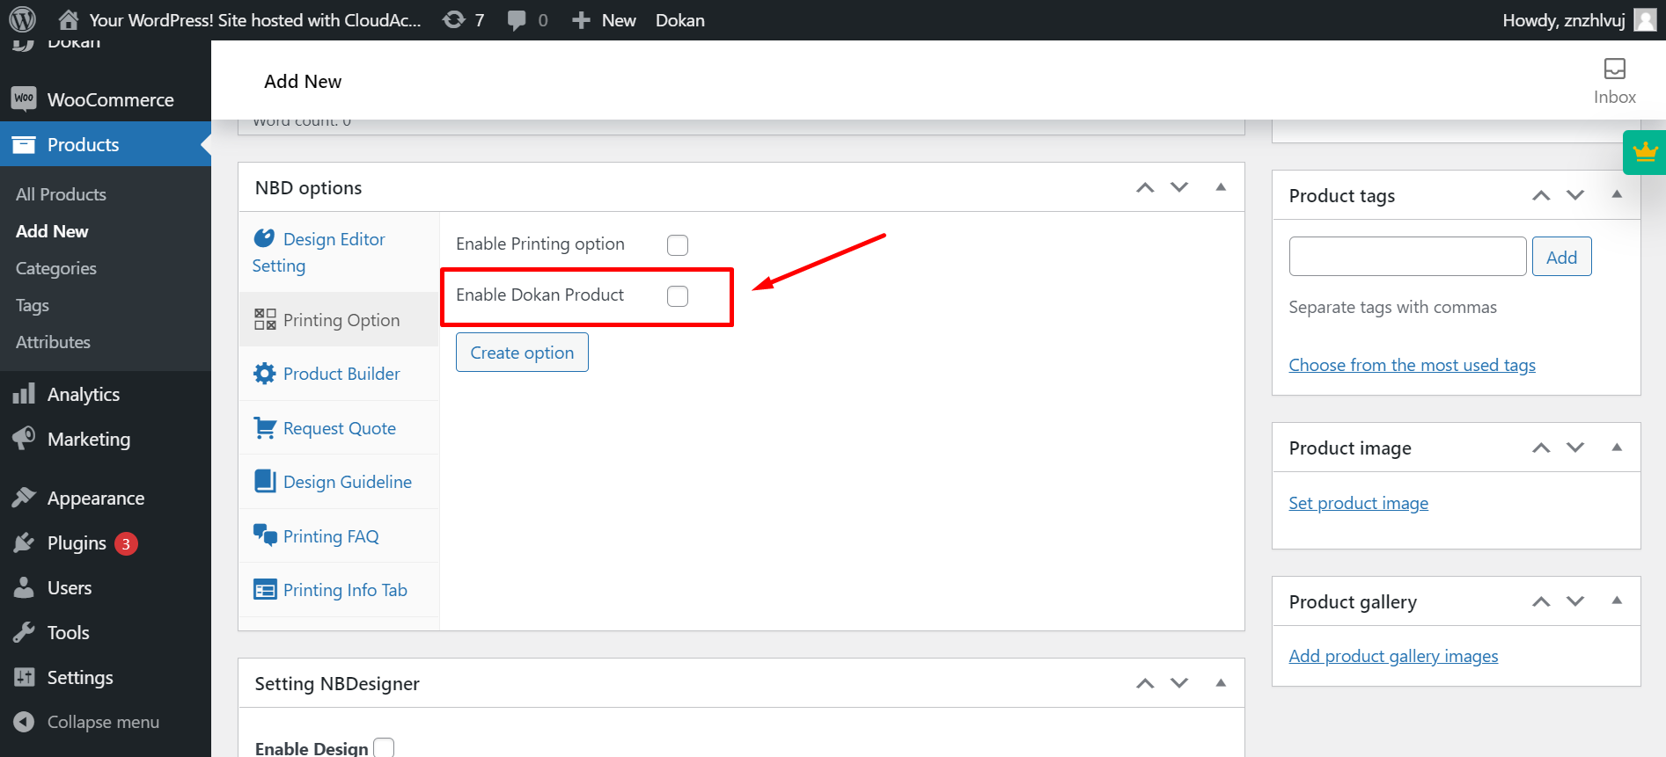The width and height of the screenshot is (1666, 757).
Task: Open the Printing FAQ tab
Action: coord(339,536)
